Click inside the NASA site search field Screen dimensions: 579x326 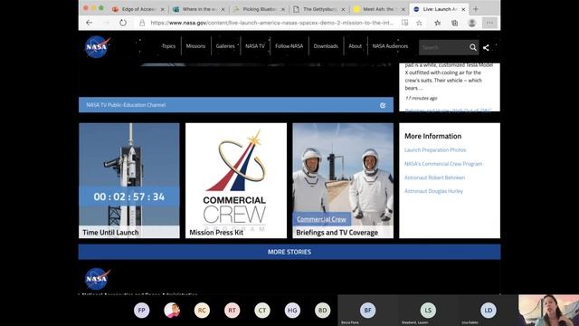[443, 47]
